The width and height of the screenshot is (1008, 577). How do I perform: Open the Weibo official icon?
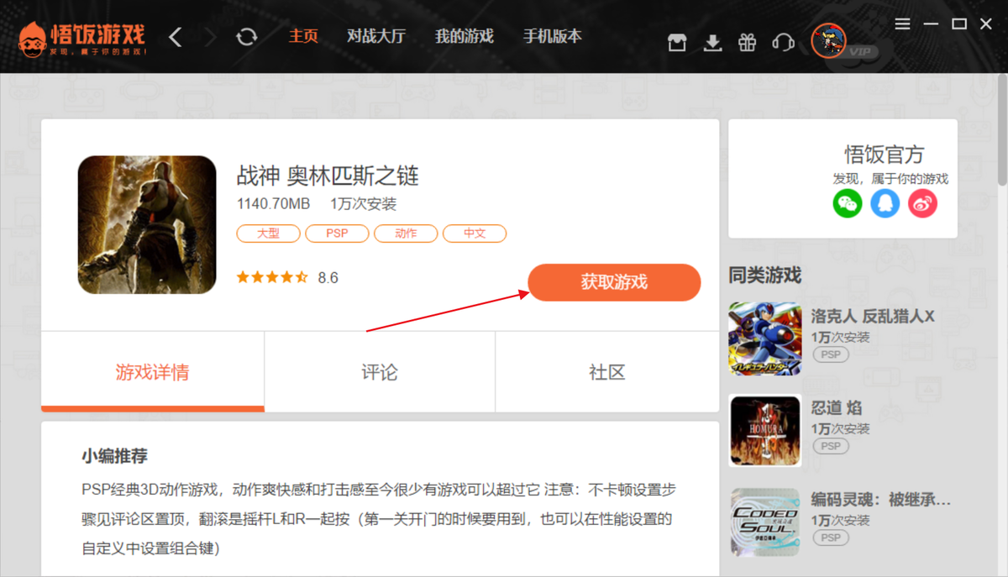922,203
